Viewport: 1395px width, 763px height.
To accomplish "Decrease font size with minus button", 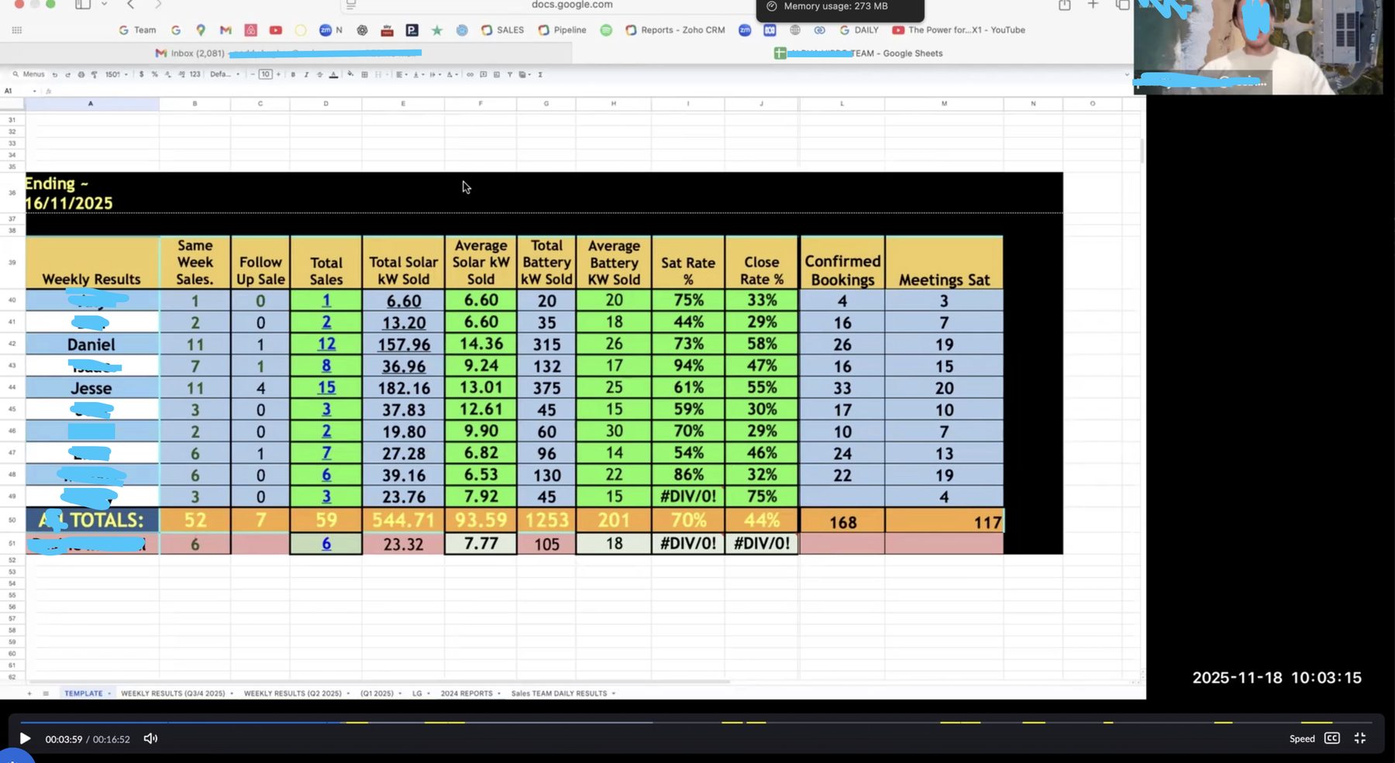I will point(253,74).
